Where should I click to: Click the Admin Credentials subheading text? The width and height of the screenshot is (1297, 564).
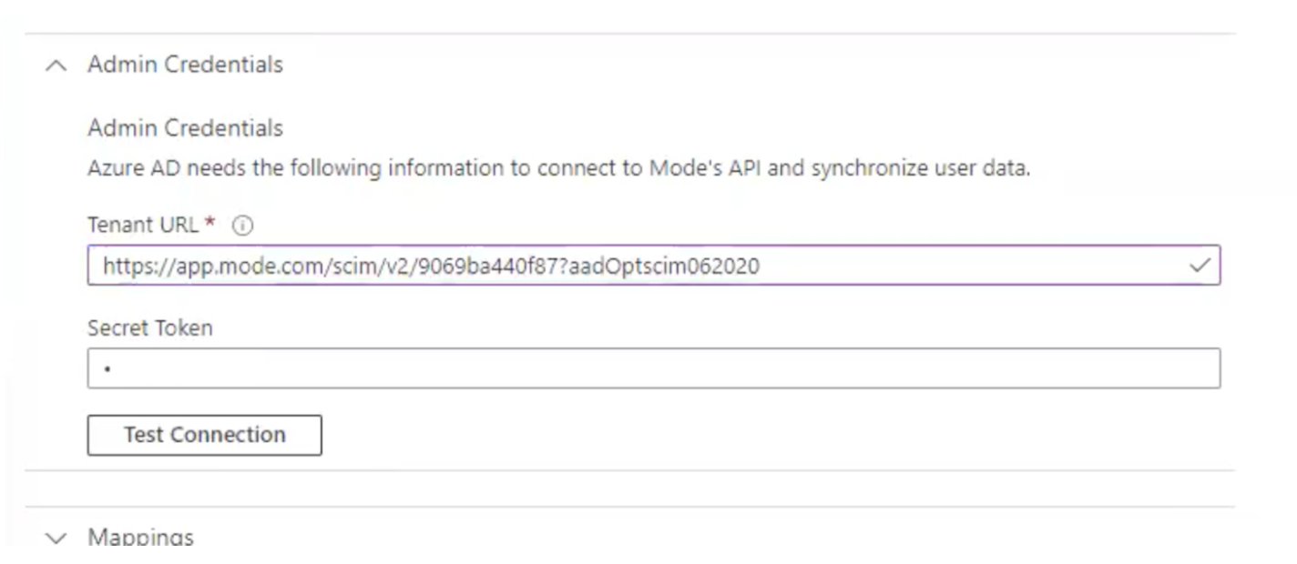click(x=185, y=128)
